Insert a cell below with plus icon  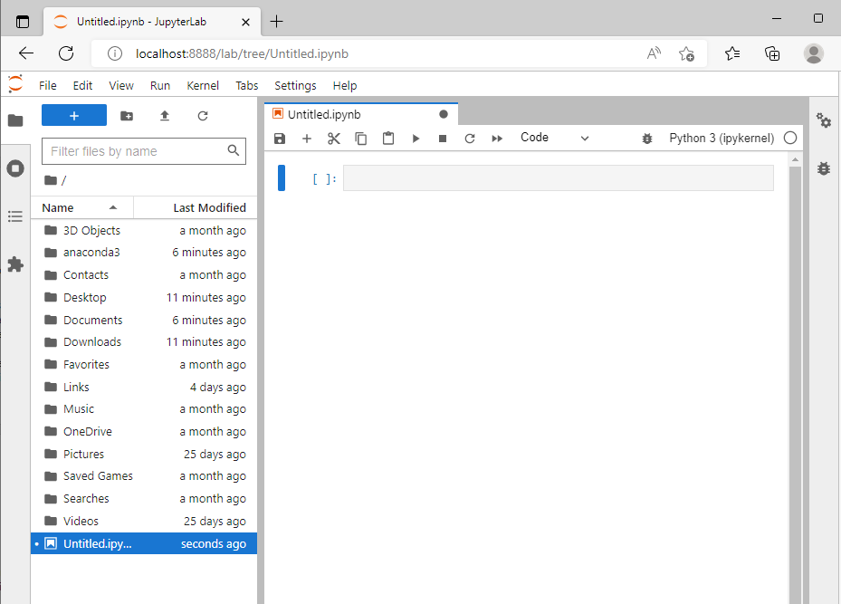point(307,139)
